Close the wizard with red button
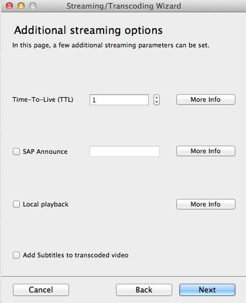Image resolution: width=246 pixels, height=303 pixels. pos(9,6)
